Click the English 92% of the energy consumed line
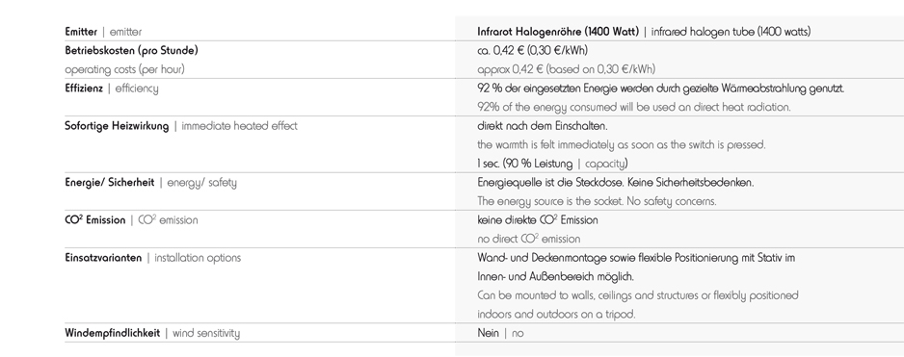This screenshot has width=904, height=357. (634, 107)
